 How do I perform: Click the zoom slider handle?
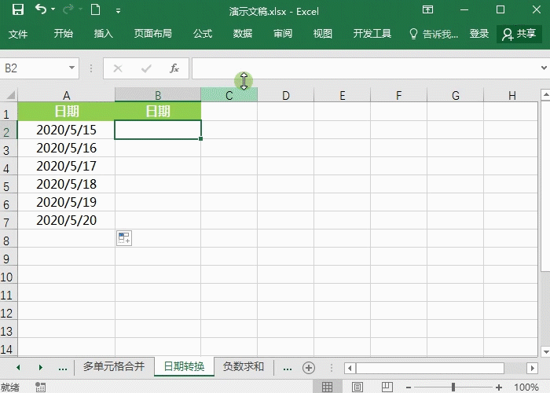pyautogui.click(x=453, y=387)
